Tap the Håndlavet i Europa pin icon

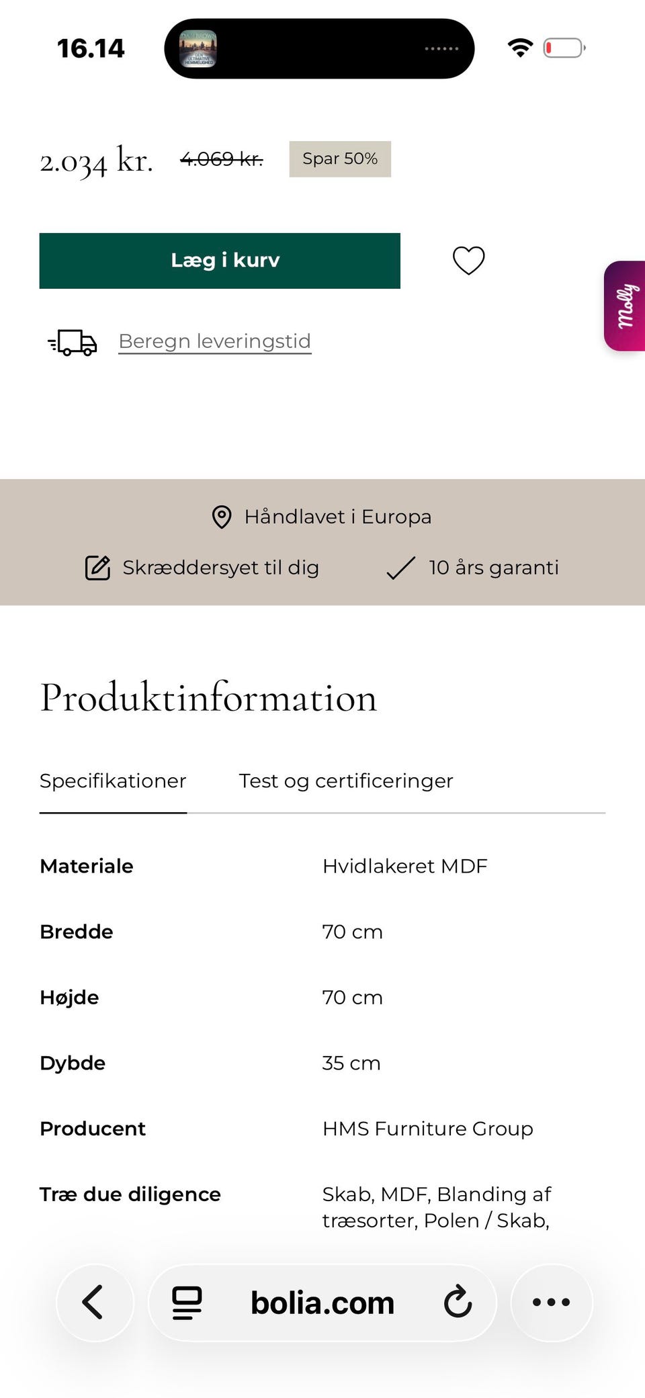coord(222,517)
